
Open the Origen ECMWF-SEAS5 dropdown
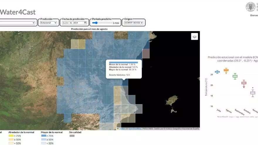click(133, 23)
